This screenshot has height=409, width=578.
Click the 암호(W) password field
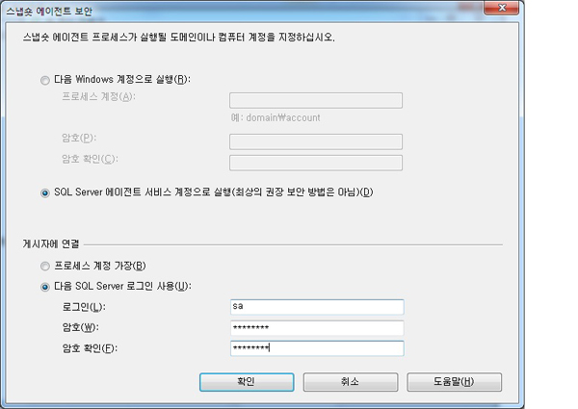(x=317, y=327)
